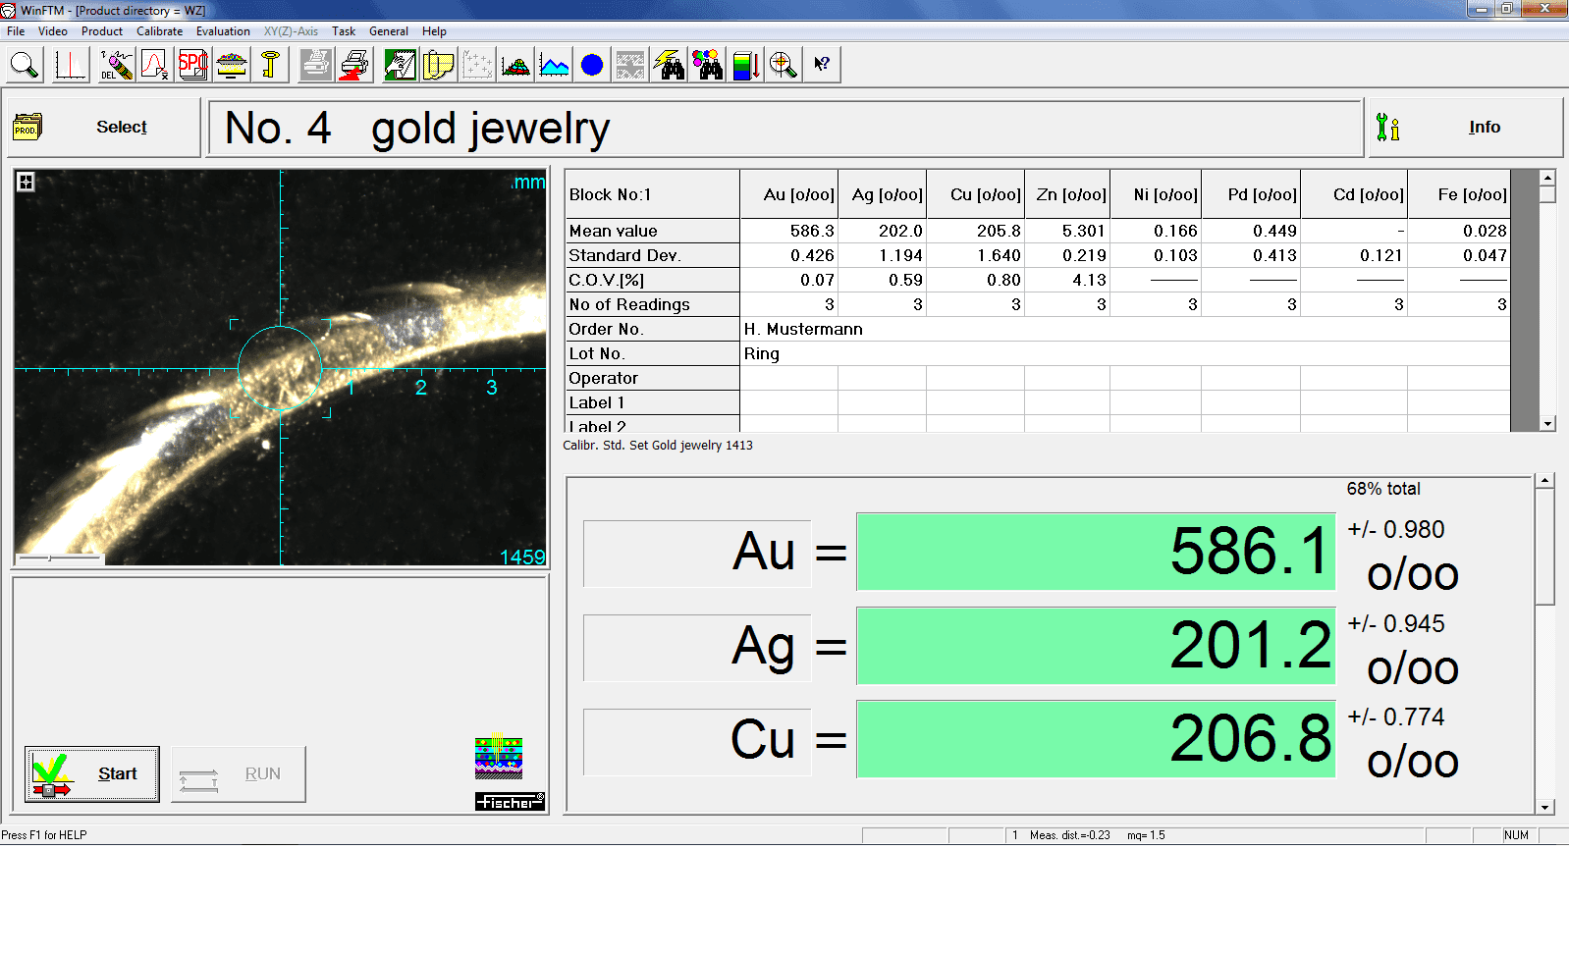Open the Task menu
Screen dimensions: 1569x956
(344, 31)
